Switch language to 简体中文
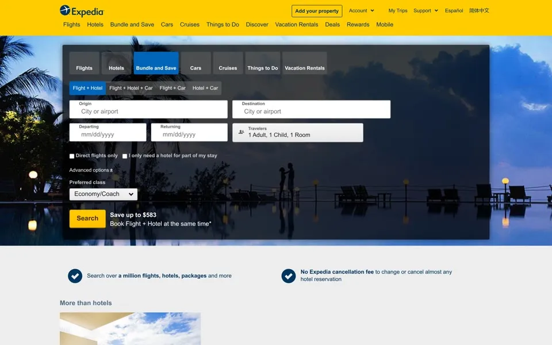Image resolution: width=552 pixels, height=345 pixels. (x=479, y=10)
